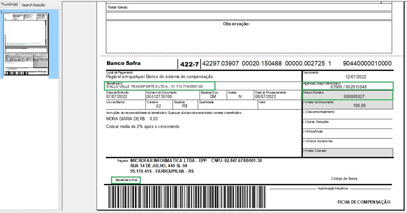This screenshot has width=407, height=213.
Task: Open the Search Results tab
Action: 33,5
